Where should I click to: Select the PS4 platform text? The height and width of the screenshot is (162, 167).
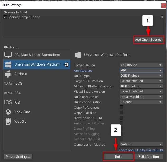click(x=17, y=93)
